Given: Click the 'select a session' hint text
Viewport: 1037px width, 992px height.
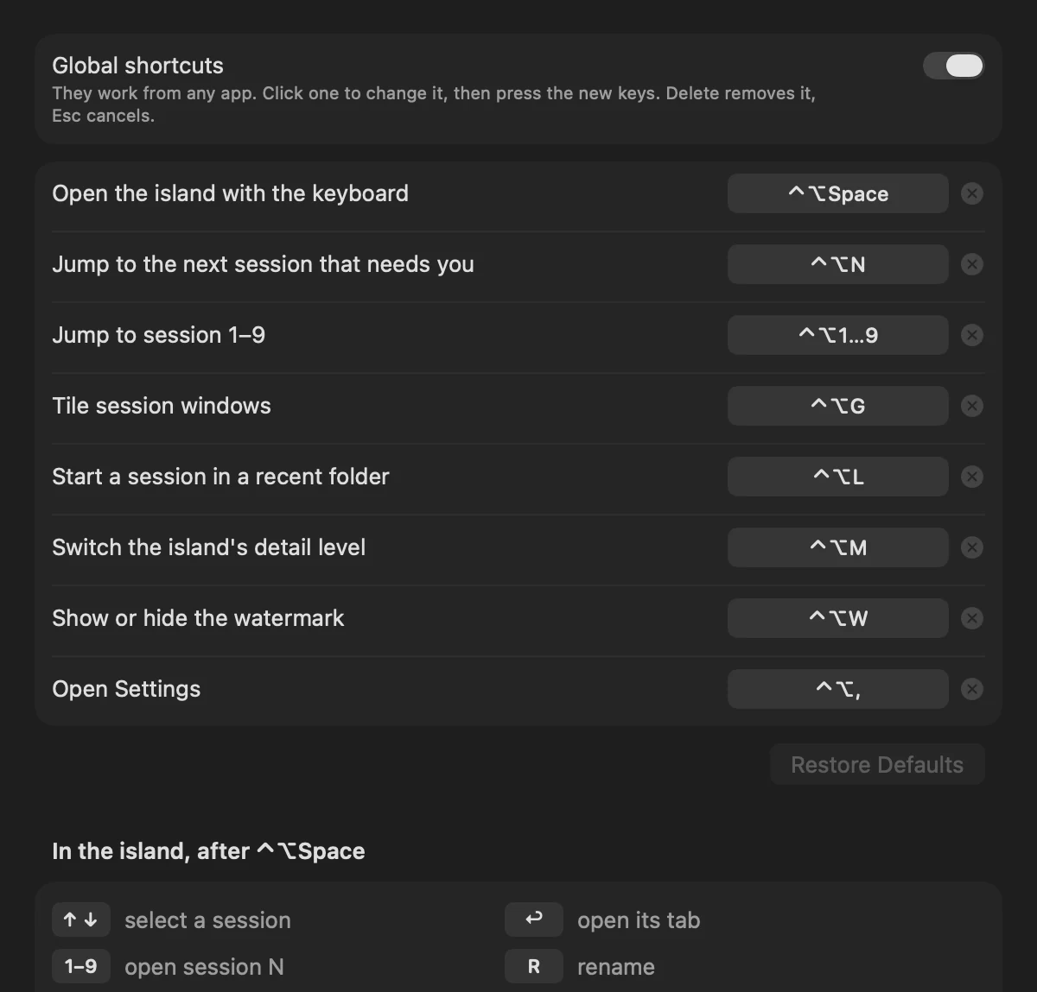Looking at the screenshot, I should 207,920.
